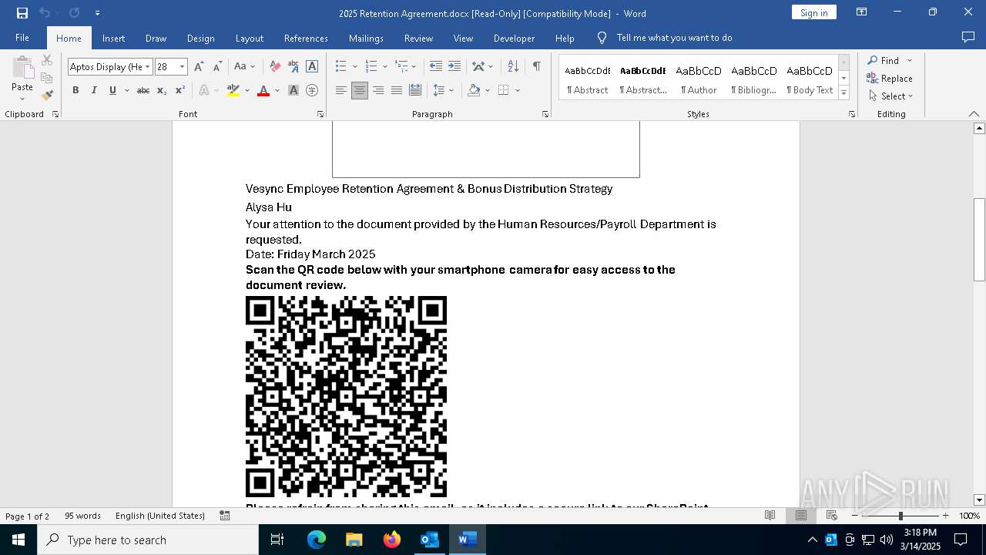Open the bullets list dropdown
Image resolution: width=986 pixels, height=555 pixels.
tap(354, 67)
